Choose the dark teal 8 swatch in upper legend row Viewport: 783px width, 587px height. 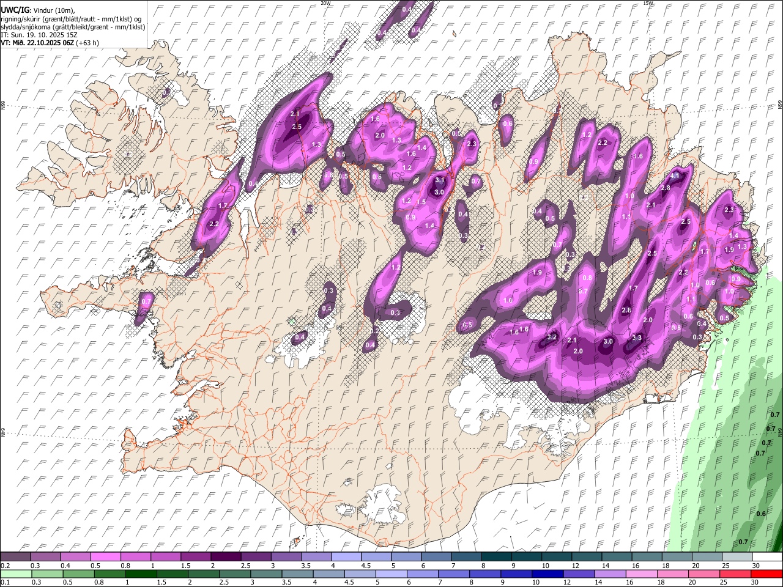(497, 557)
